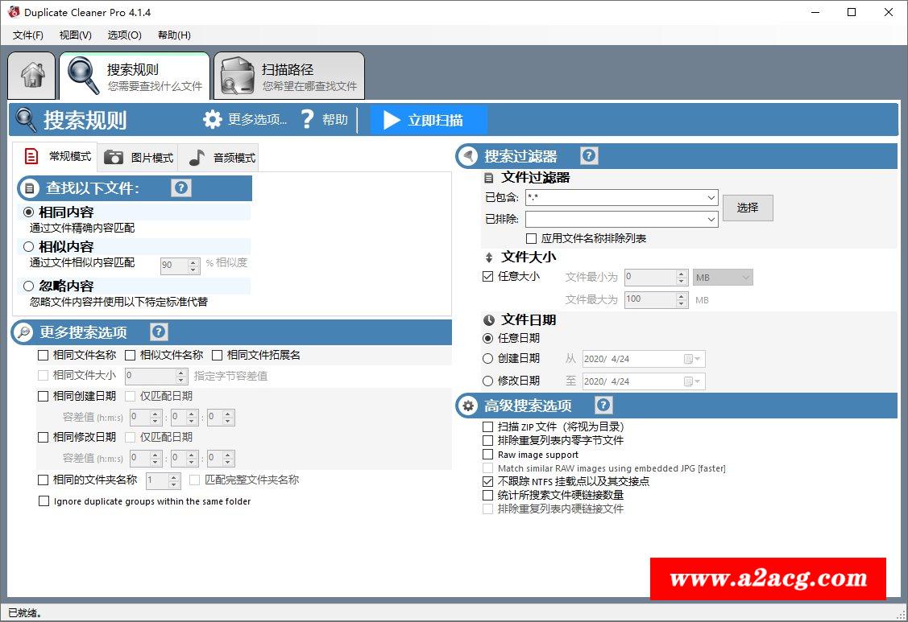Click the clock icon beside 文件日期
The image size is (908, 622).
coord(489,320)
